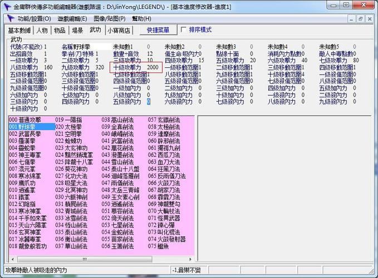The image size is (378, 278).
Task: Switch to the 場景 tab
Action: click(77, 31)
